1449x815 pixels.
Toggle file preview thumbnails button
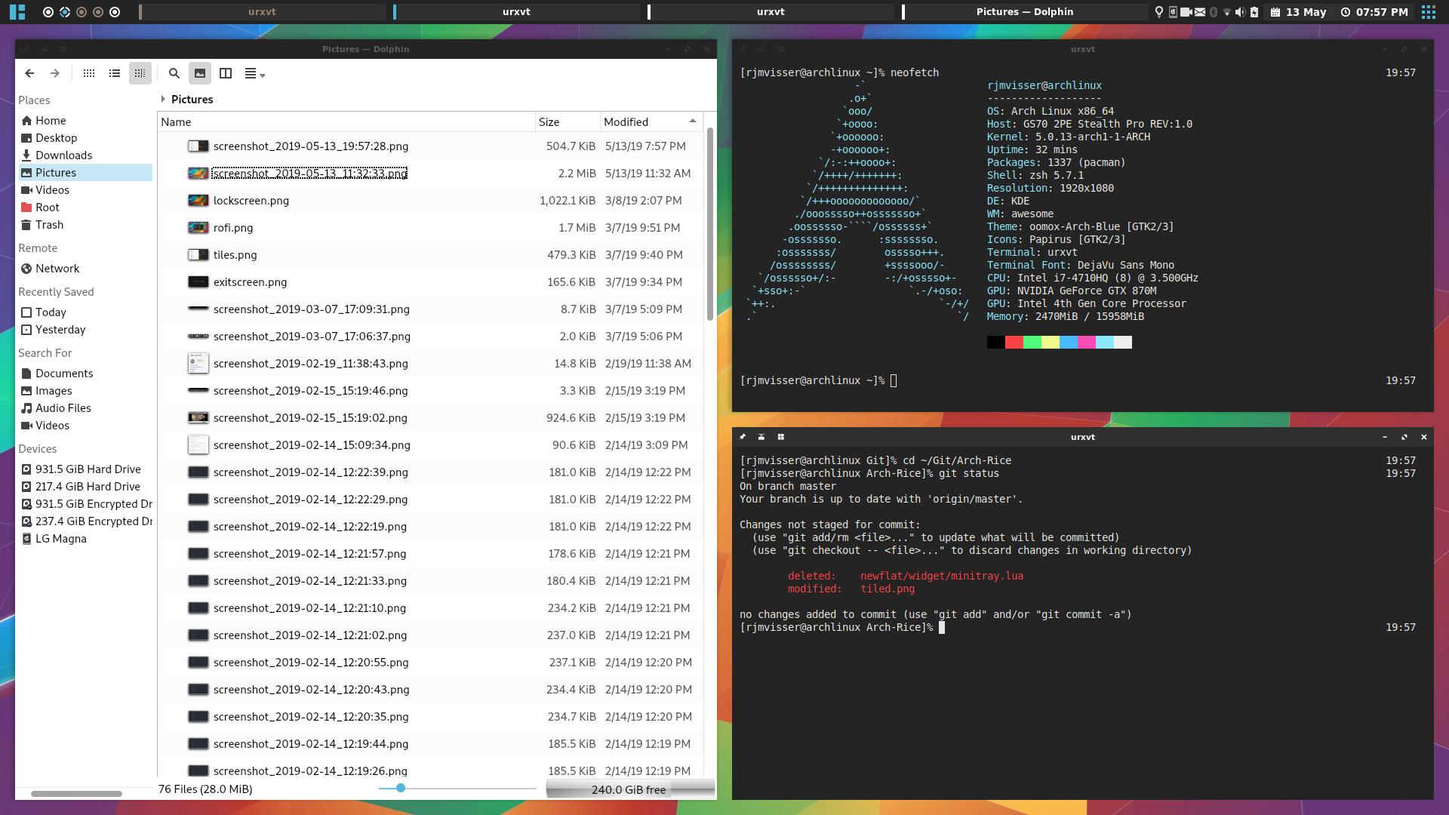200,73
